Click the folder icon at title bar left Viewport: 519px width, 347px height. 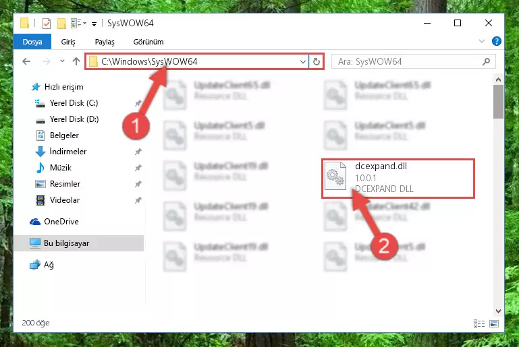[x=25, y=23]
